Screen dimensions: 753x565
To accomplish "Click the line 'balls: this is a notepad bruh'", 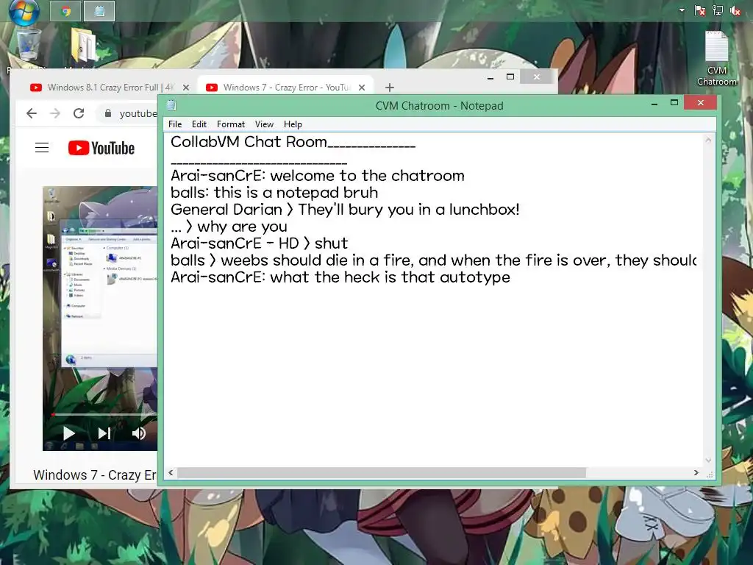I will tap(274, 193).
